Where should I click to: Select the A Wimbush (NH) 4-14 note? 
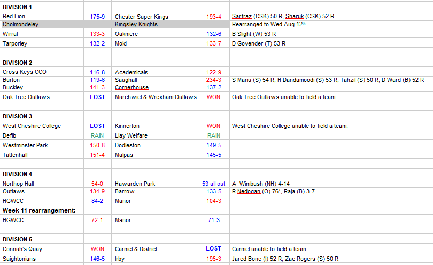(261, 184)
